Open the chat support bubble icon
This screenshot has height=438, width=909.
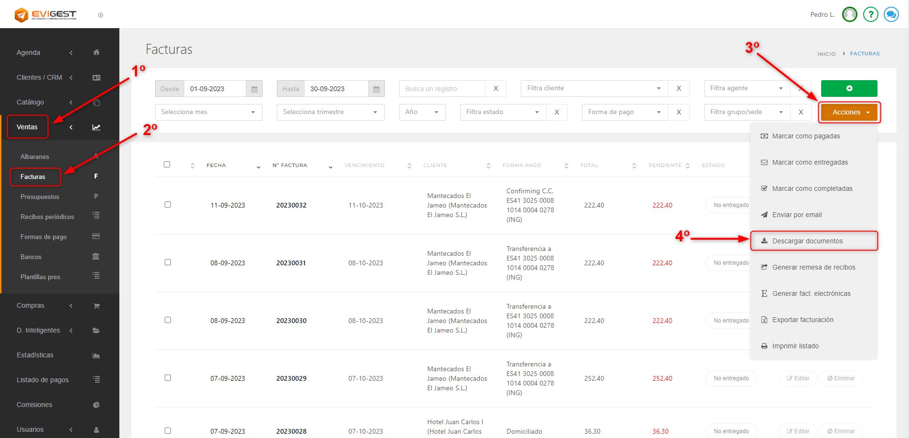tap(891, 14)
